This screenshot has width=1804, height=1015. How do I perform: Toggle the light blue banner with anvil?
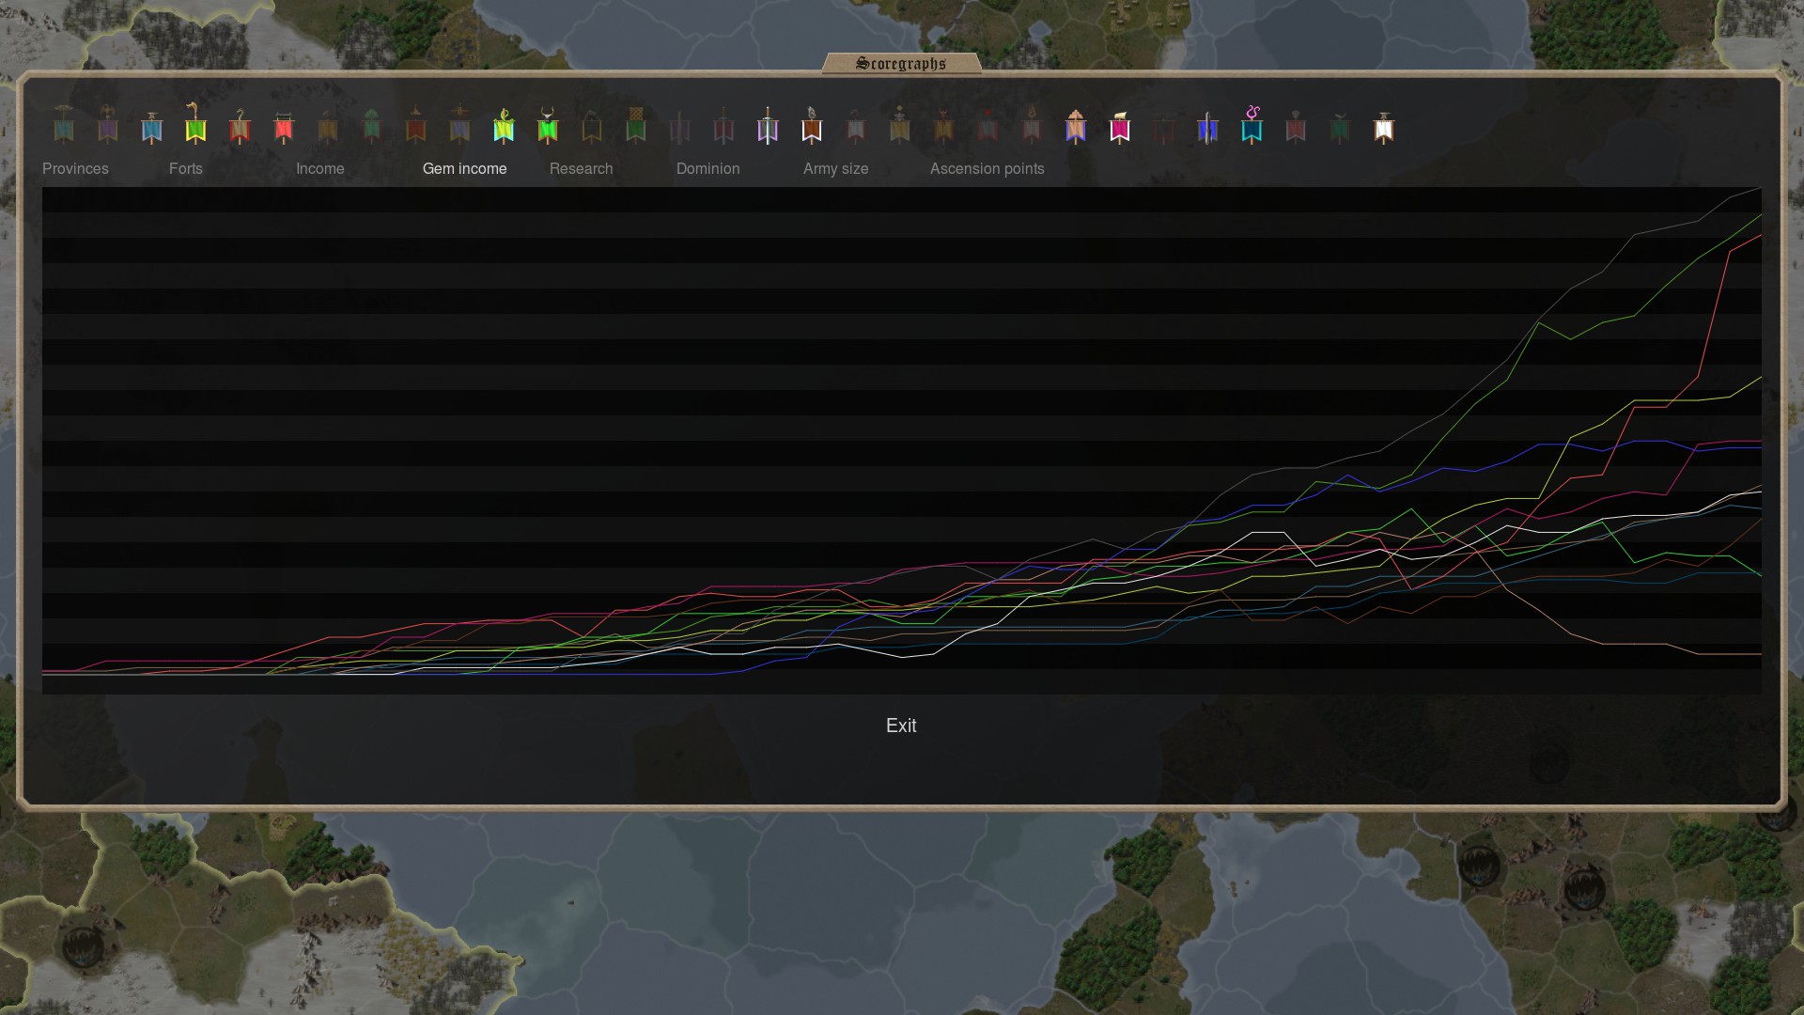tap(151, 127)
